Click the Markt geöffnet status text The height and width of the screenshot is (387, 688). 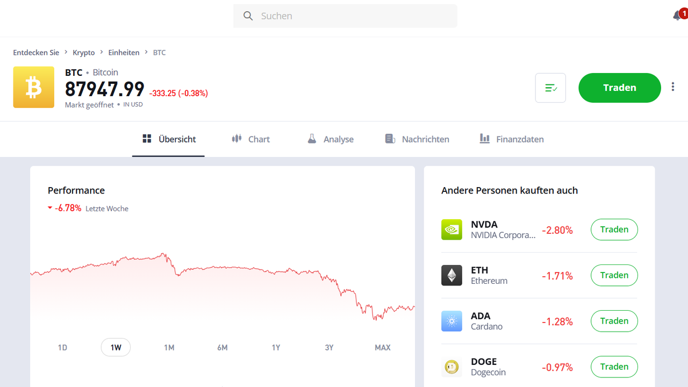[x=89, y=105]
